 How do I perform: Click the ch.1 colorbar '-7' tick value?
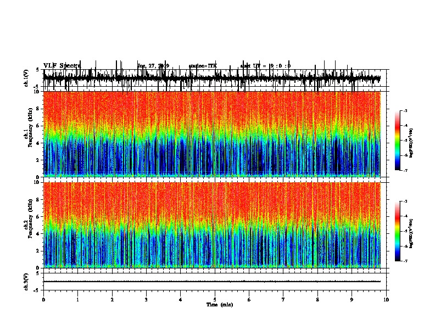point(405,171)
